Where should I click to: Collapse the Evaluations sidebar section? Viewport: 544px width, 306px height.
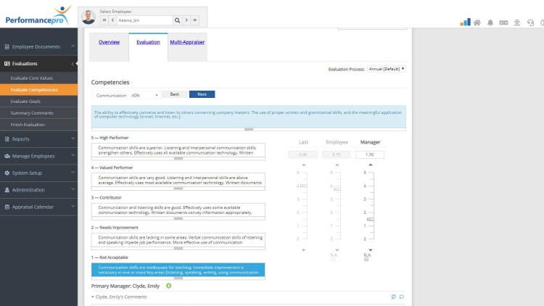point(73,64)
